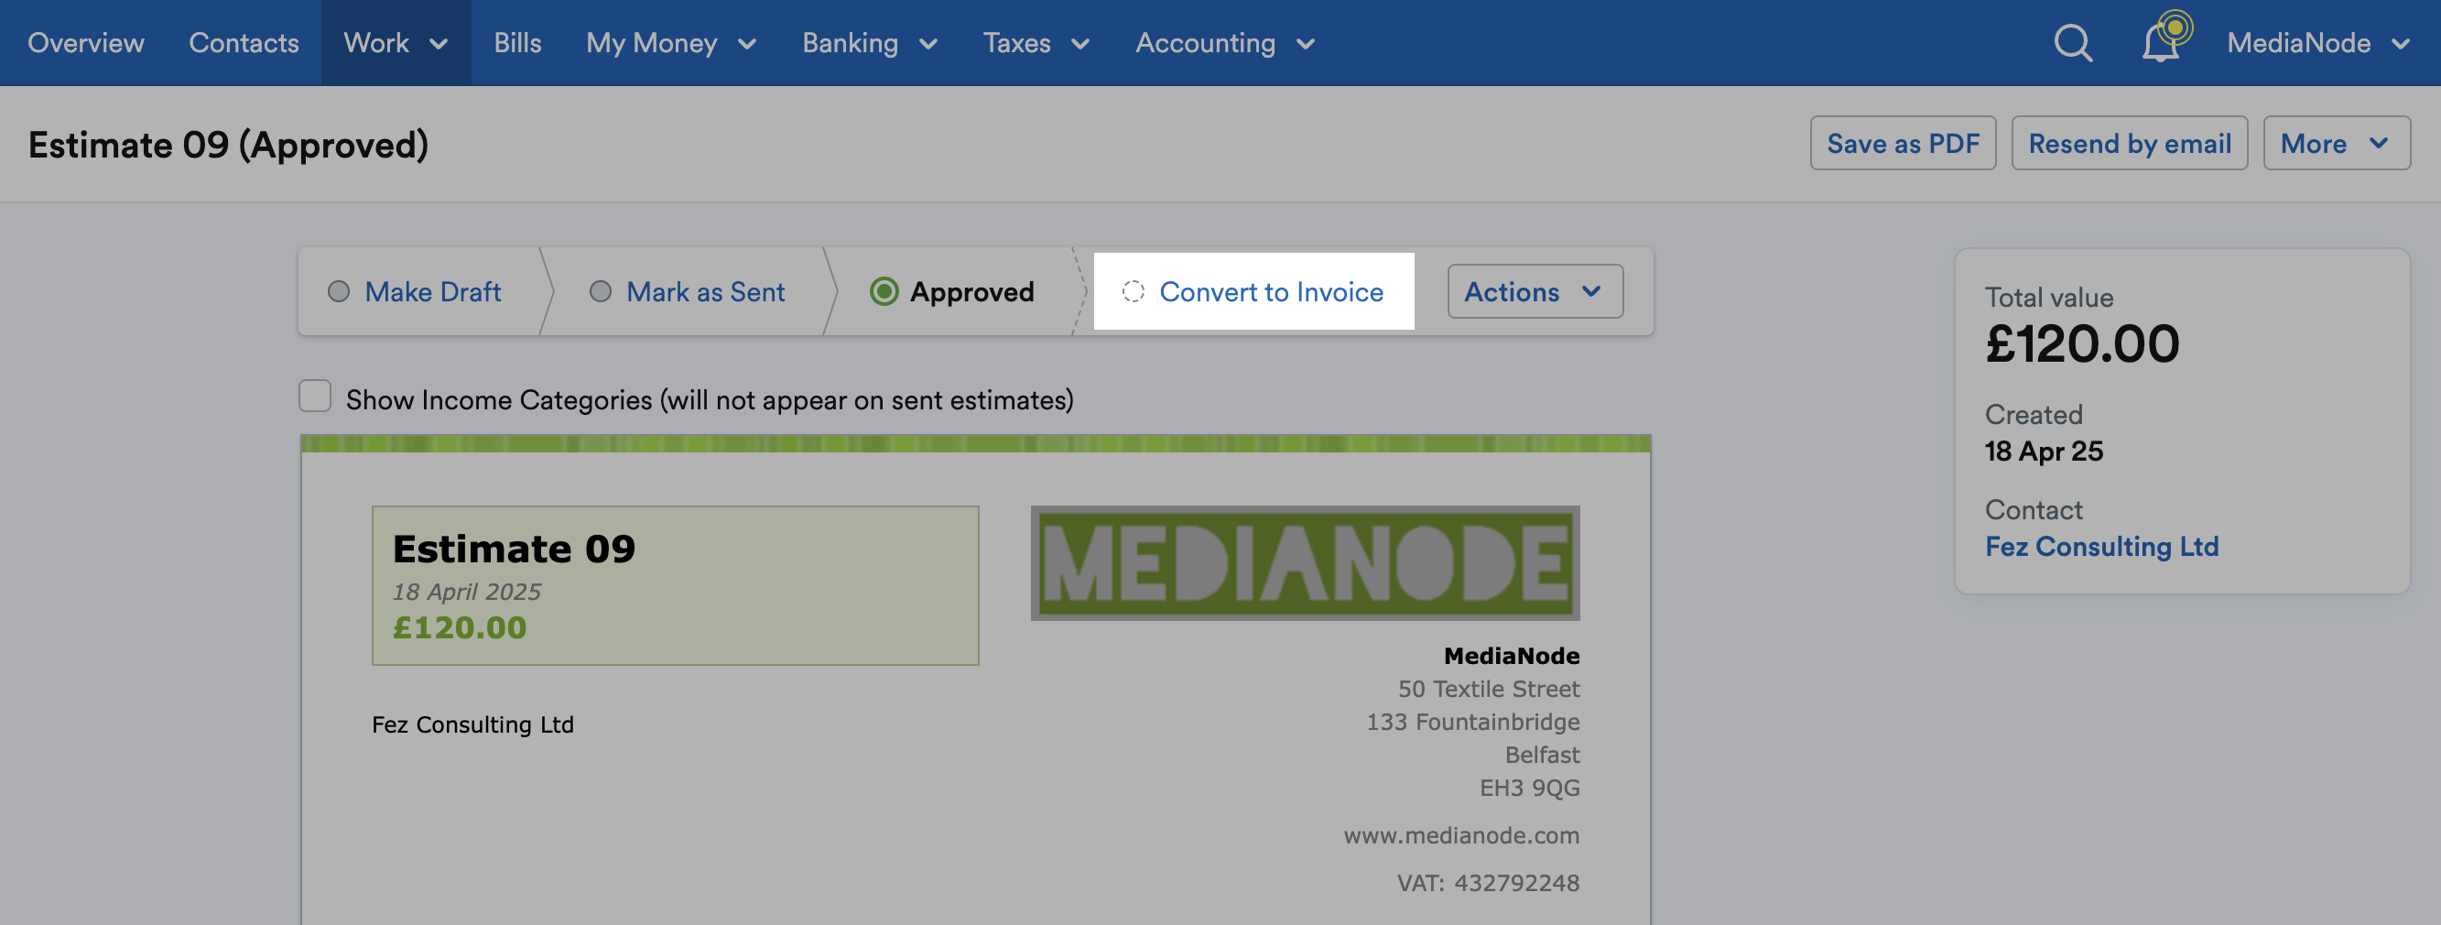Click the www.medianode.com address text
The image size is (2441, 925).
coord(1461,835)
